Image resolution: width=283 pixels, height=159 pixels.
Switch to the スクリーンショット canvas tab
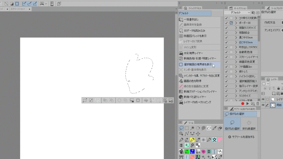(20, 9)
